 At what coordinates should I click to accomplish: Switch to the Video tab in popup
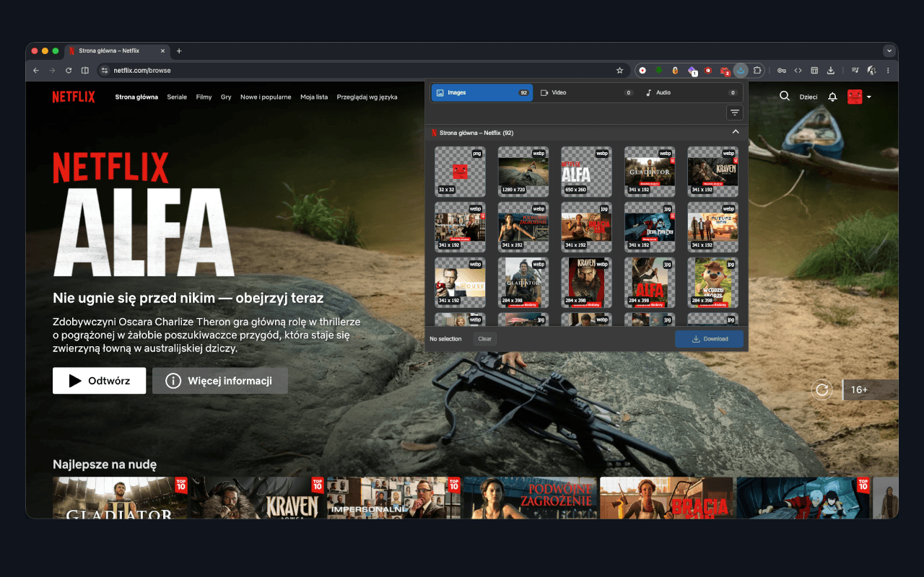coord(586,93)
